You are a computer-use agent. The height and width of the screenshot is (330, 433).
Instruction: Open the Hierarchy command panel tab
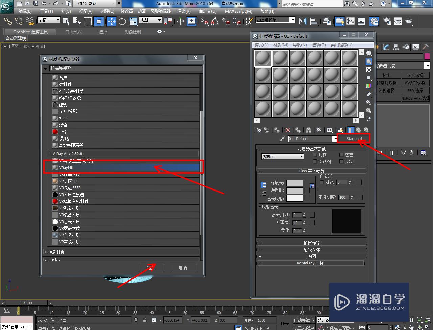tap(396, 47)
